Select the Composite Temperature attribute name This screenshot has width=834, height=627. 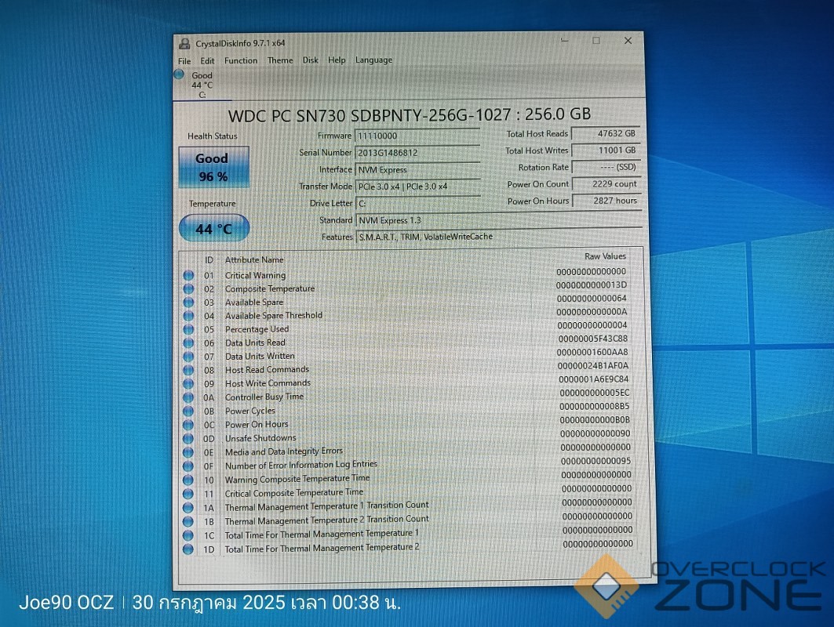270,288
